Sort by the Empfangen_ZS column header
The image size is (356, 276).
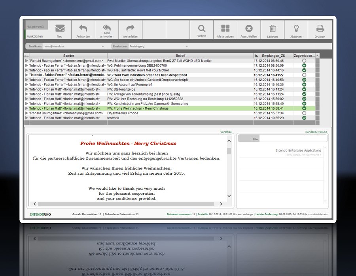pyautogui.click(x=273, y=56)
